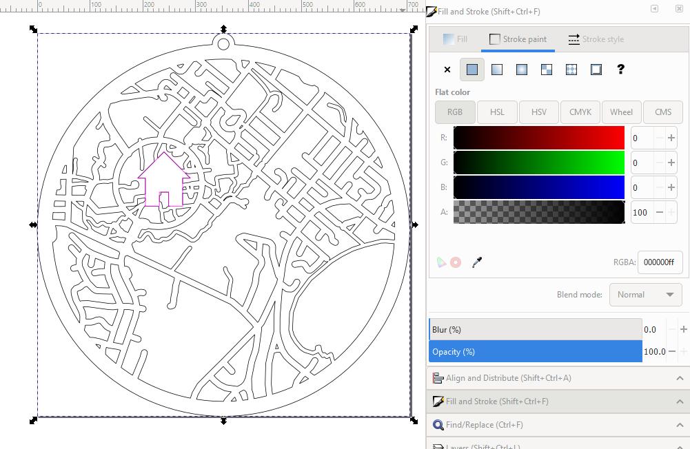Switch to the Stroke paint tab
690x449 pixels.
(518, 39)
